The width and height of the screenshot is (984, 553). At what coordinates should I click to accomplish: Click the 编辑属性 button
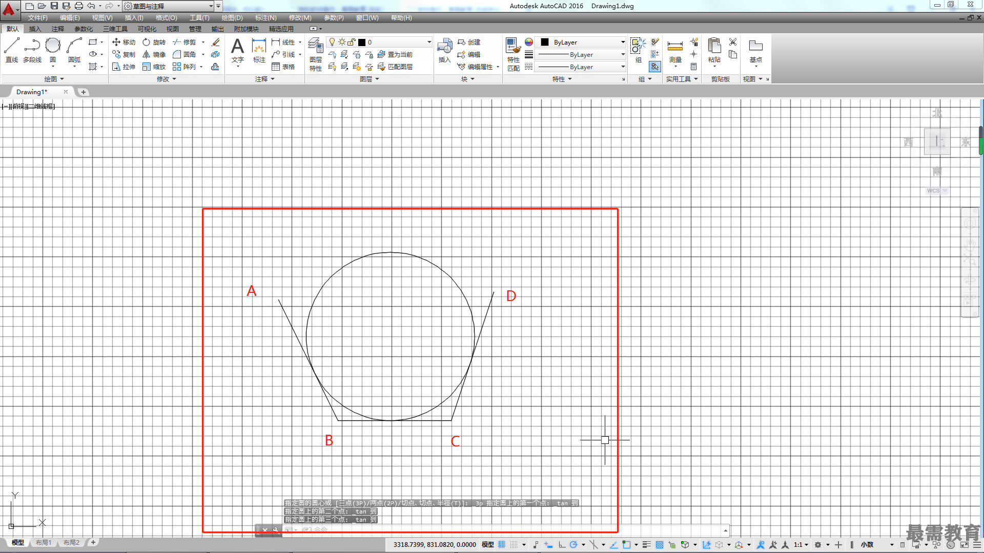click(475, 67)
